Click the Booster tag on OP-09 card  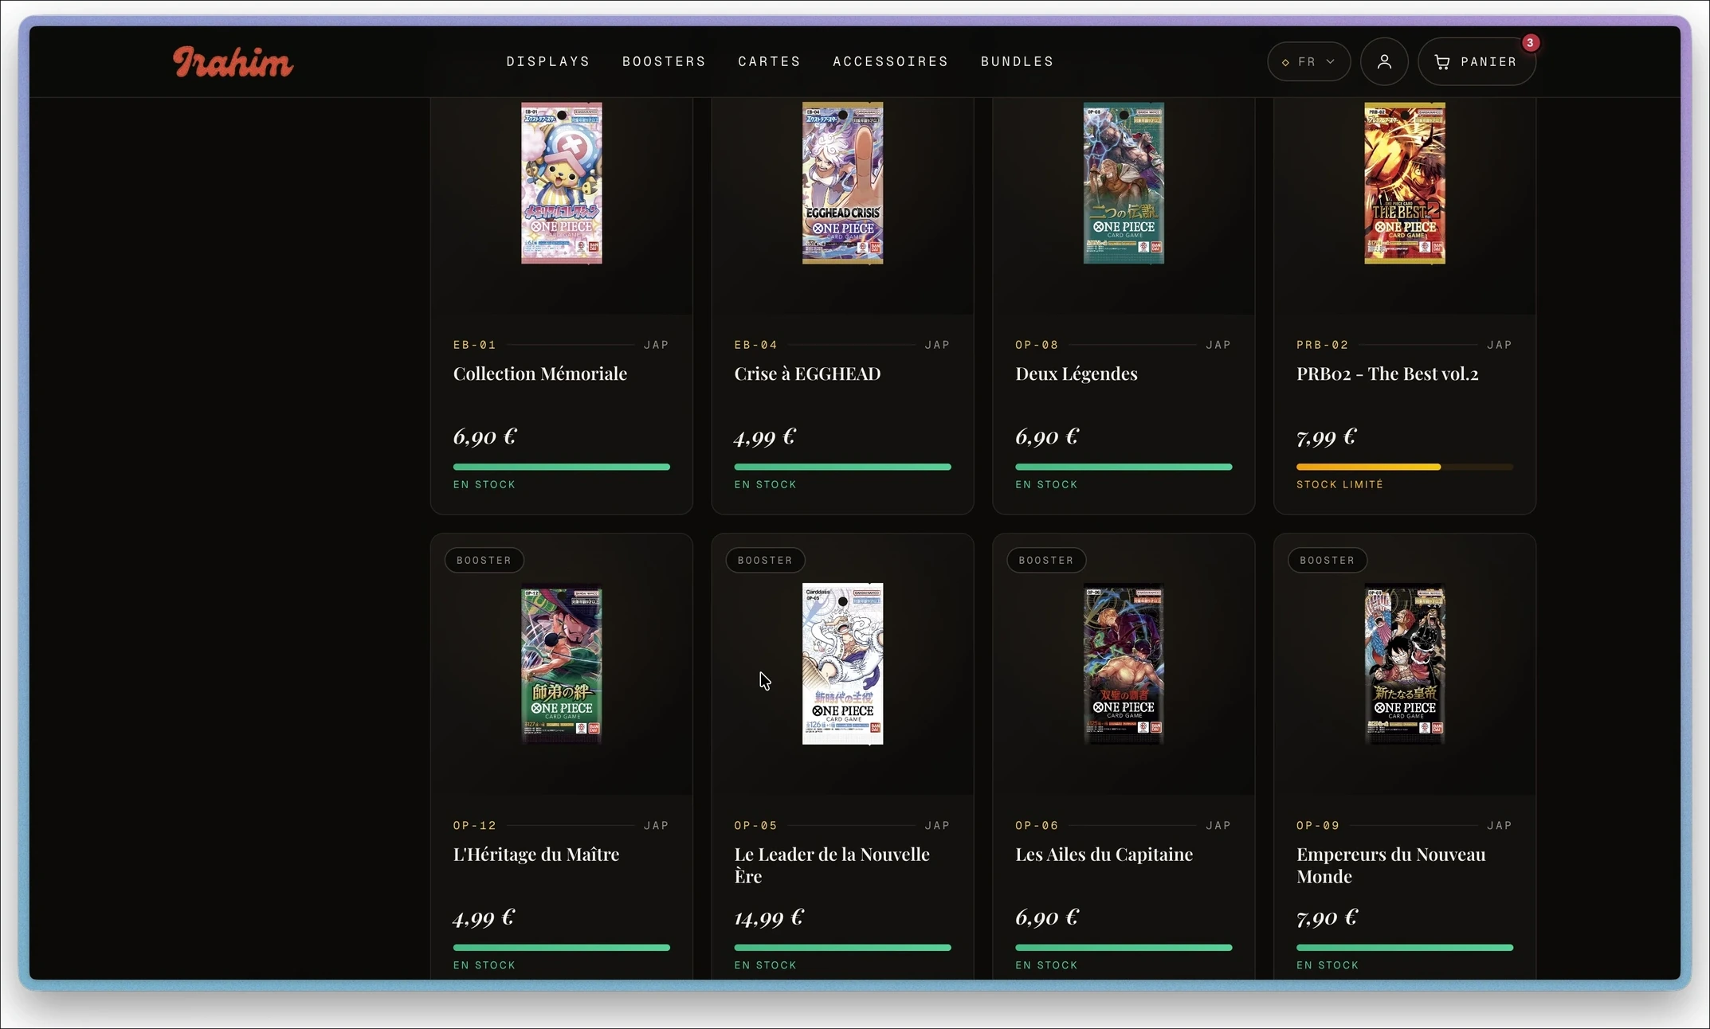(1328, 560)
